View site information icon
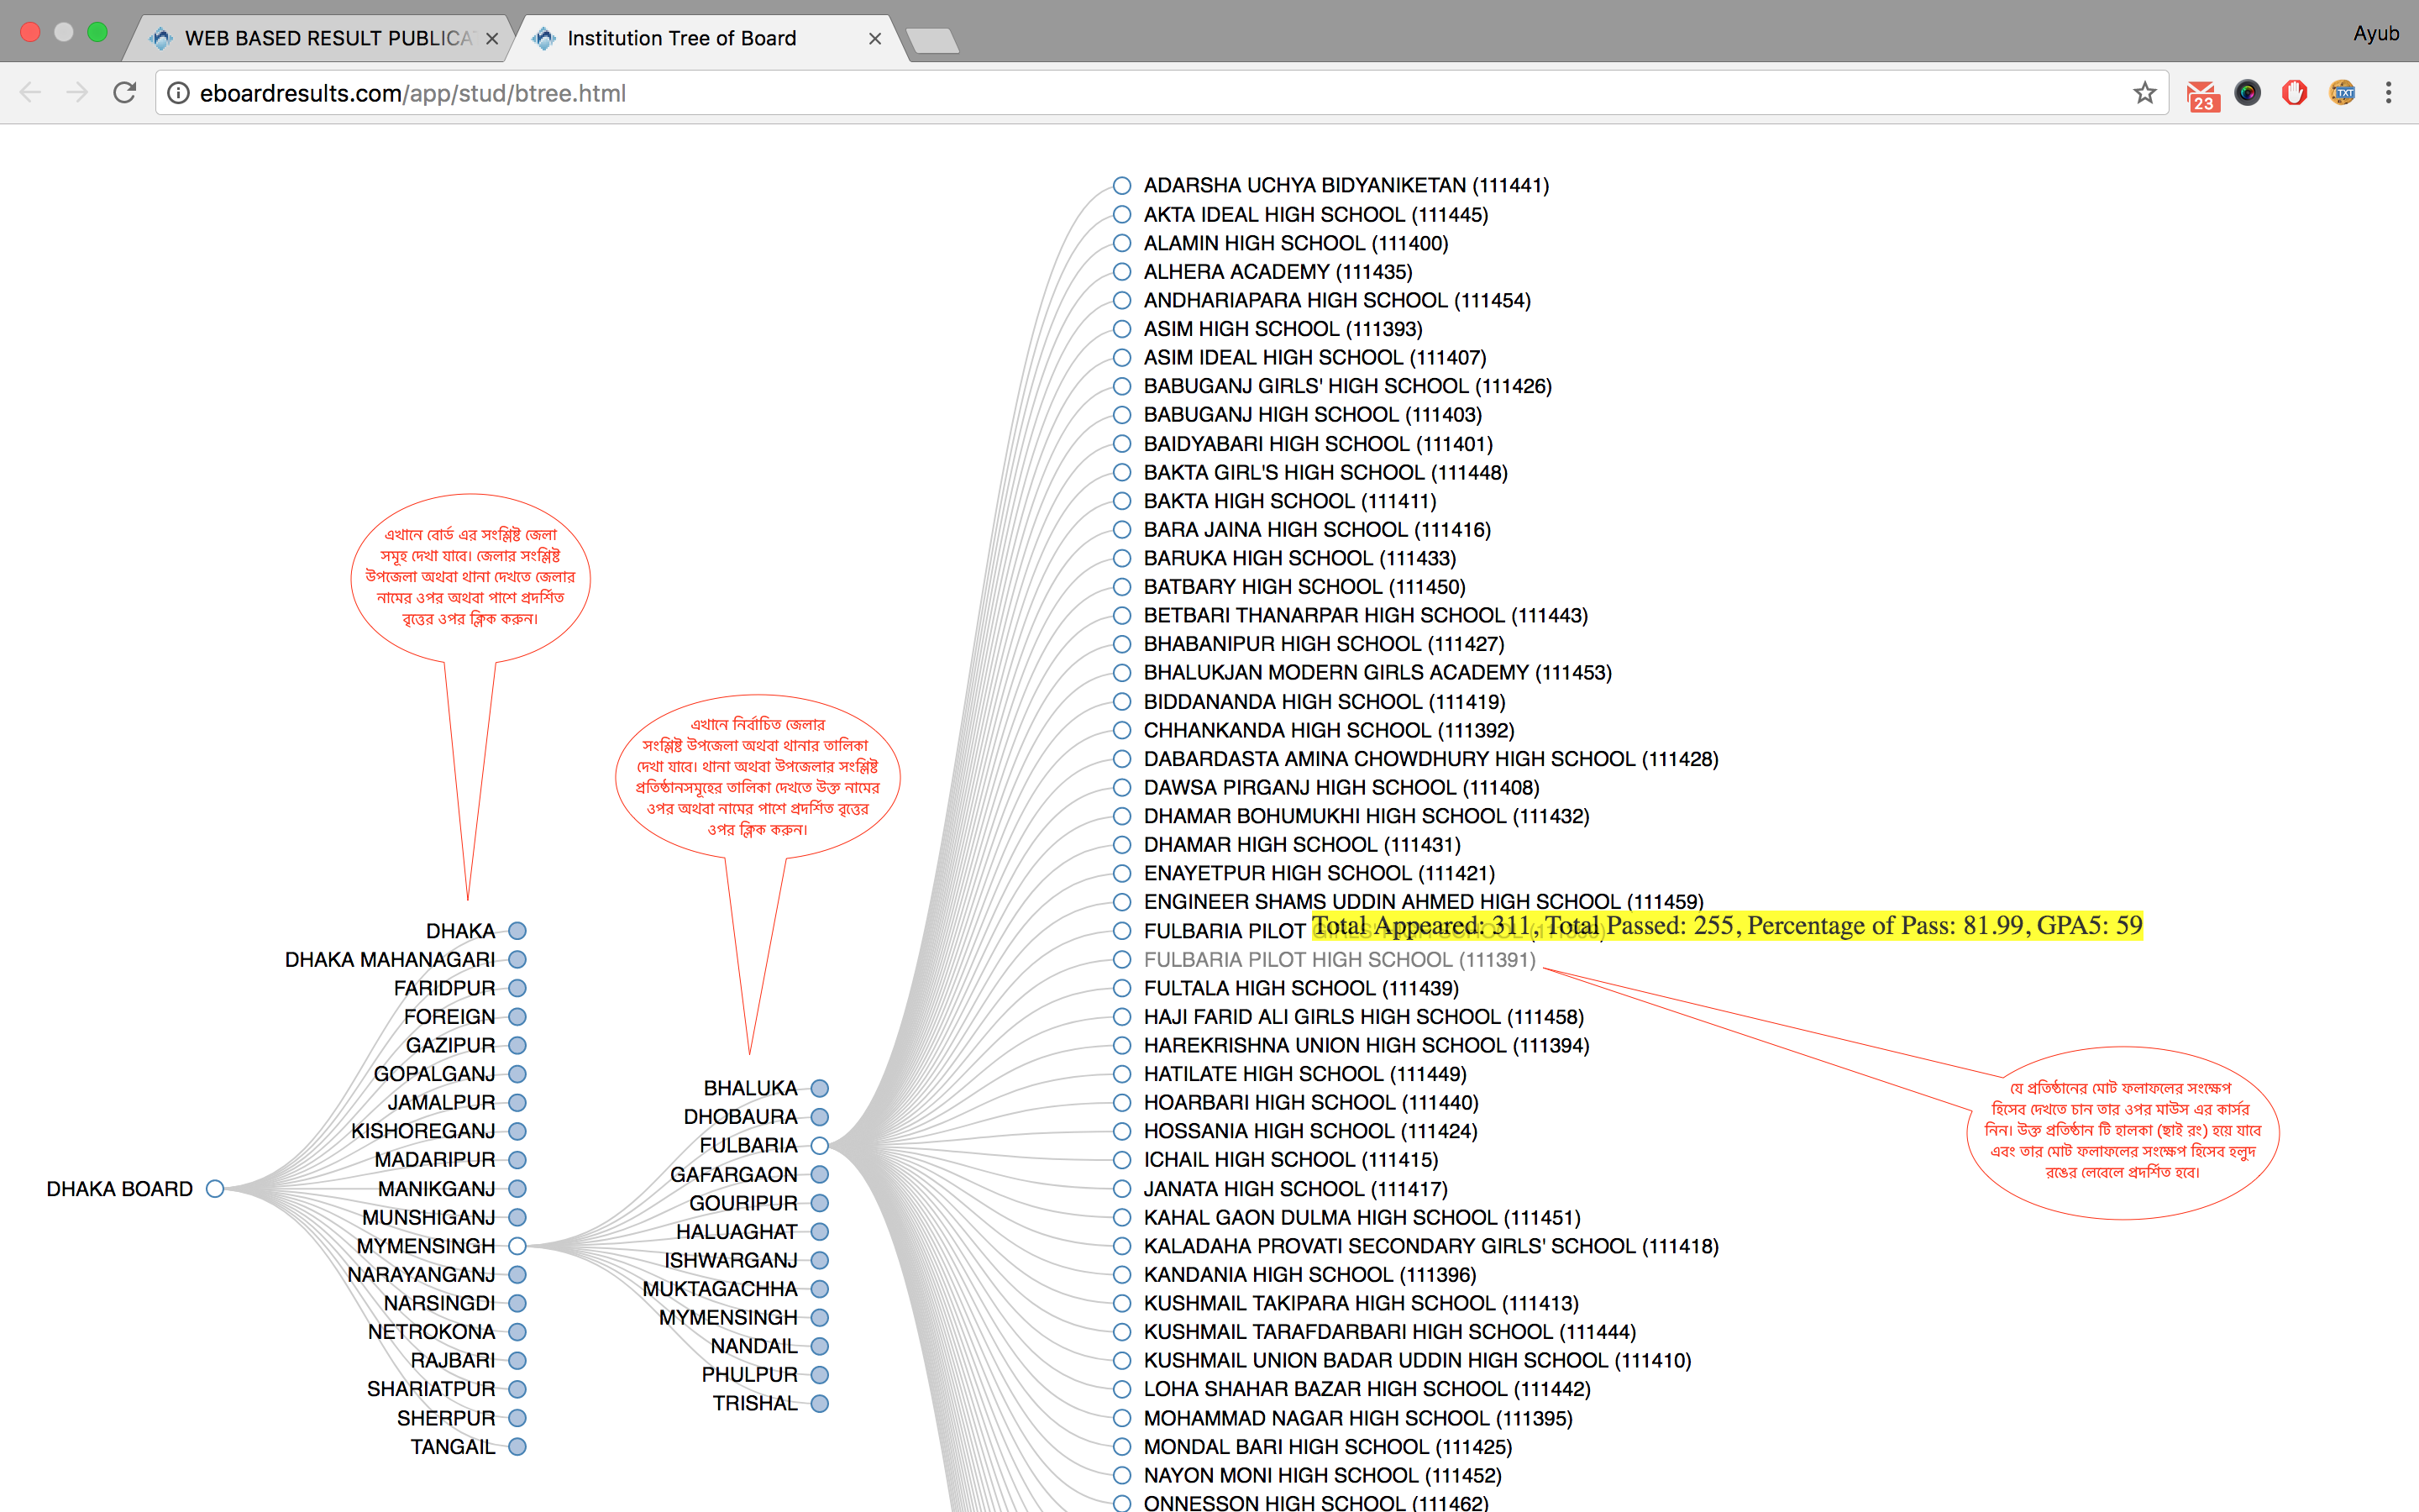 tap(178, 93)
